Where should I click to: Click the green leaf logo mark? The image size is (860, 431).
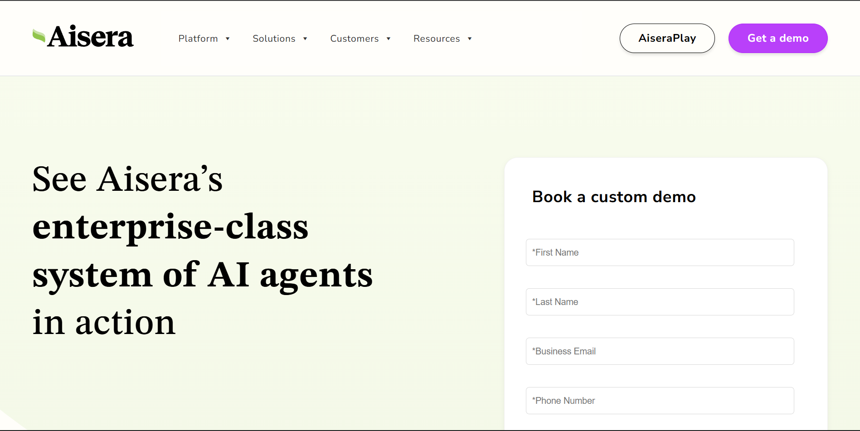tap(39, 36)
